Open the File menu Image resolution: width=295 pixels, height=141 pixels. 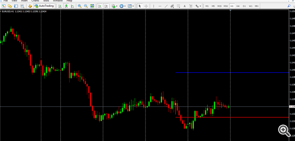6,1
